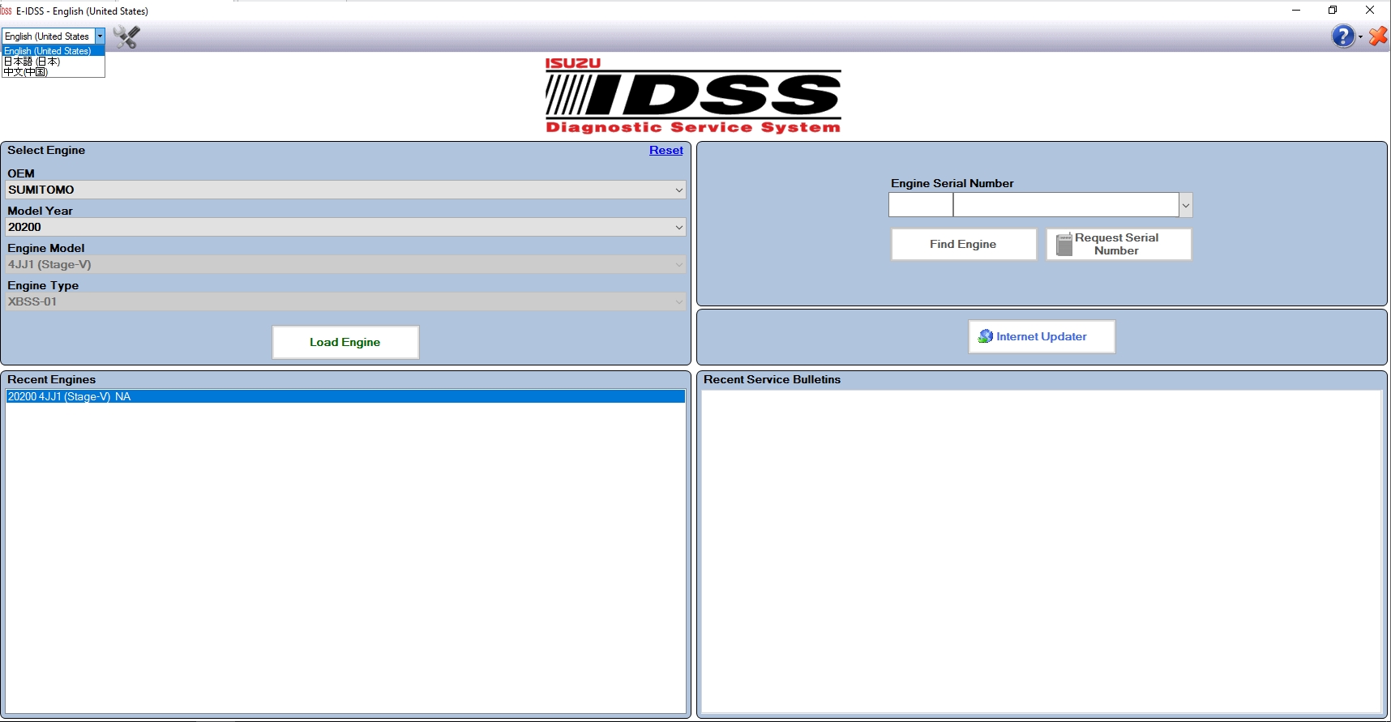Image resolution: width=1391 pixels, height=722 pixels.
Task: Minimize the E-IDSS window
Action: pos(1296,11)
